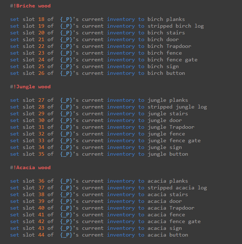Click the text "stripped birch log"
Screen dimensions: 242x244
coord(176,26)
